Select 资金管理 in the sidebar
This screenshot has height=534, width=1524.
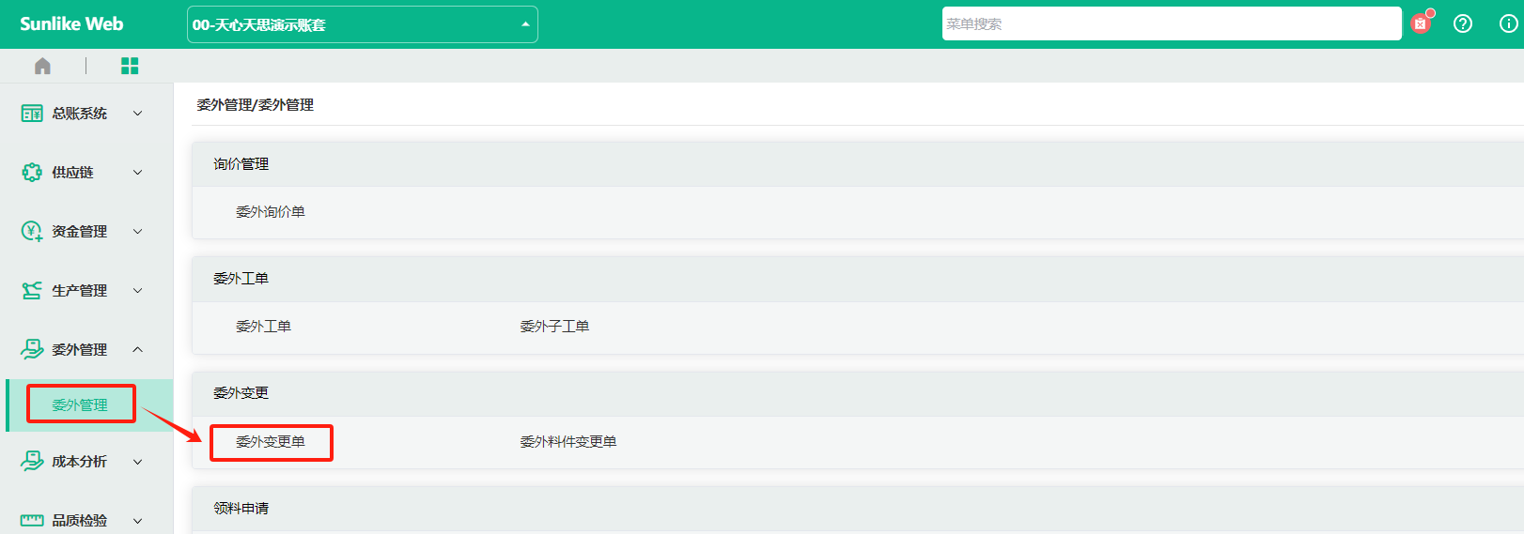[x=80, y=232]
